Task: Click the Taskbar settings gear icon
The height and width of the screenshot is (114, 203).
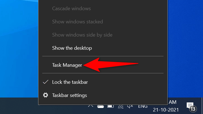Action: coord(46,95)
